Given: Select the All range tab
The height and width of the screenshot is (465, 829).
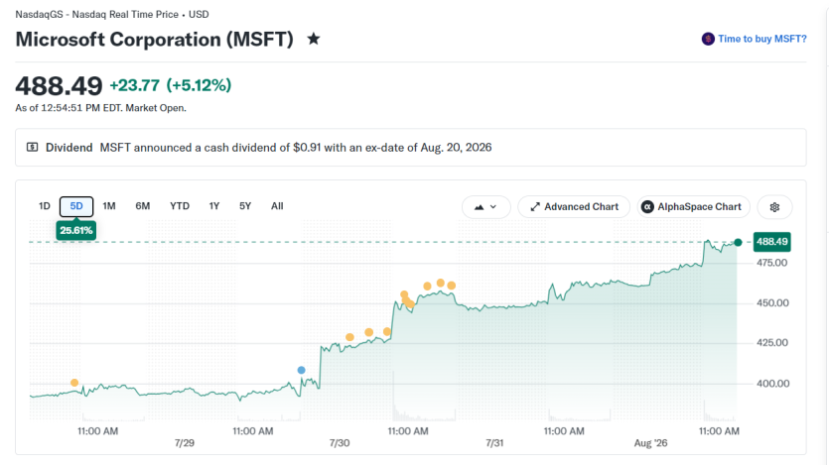Looking at the screenshot, I should 277,206.
